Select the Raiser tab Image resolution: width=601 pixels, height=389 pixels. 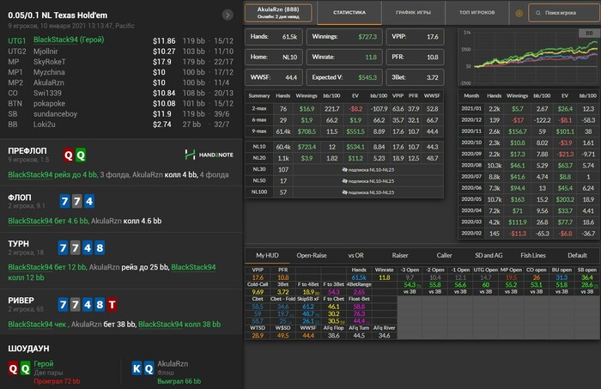400,255
